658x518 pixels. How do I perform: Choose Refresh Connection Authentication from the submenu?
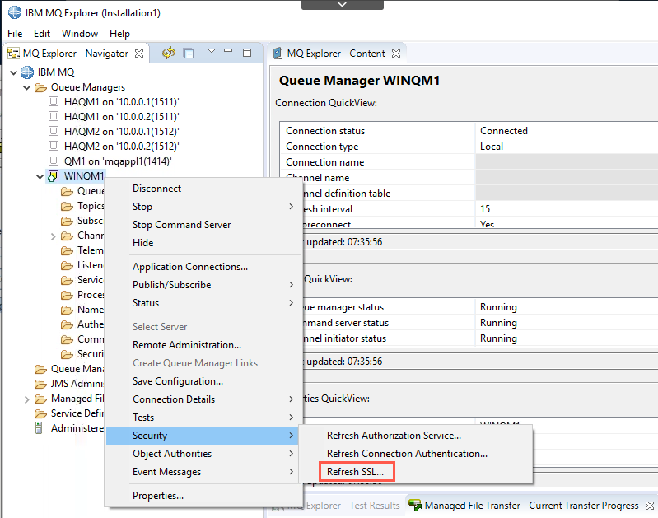(407, 454)
